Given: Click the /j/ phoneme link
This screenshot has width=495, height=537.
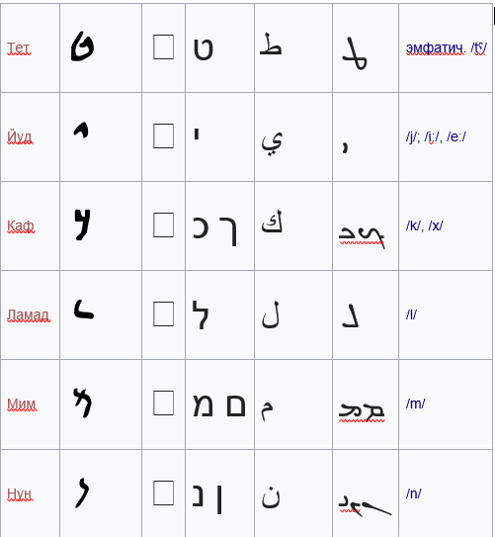Looking at the screenshot, I should pos(412,137).
